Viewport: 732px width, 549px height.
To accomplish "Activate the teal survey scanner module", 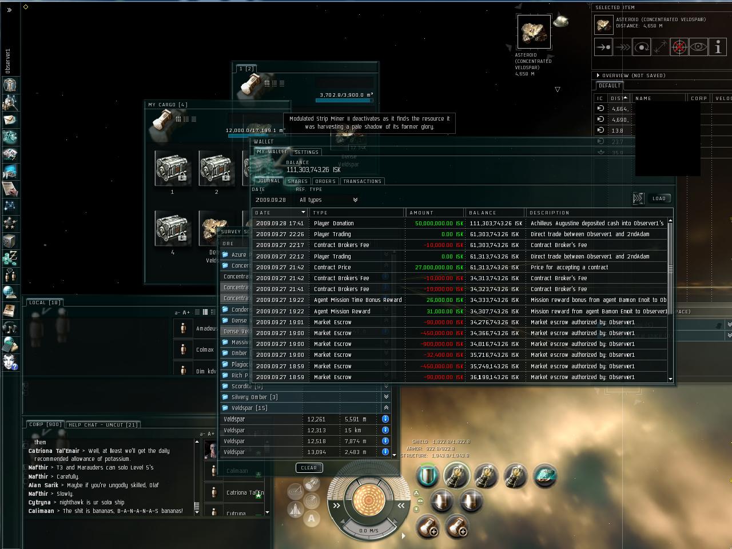I will pos(544,476).
